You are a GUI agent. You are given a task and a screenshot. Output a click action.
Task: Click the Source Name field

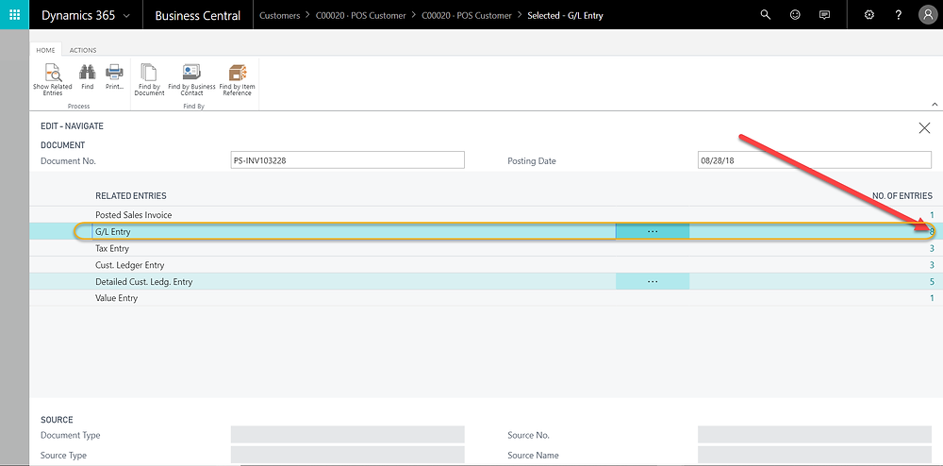tap(815, 456)
